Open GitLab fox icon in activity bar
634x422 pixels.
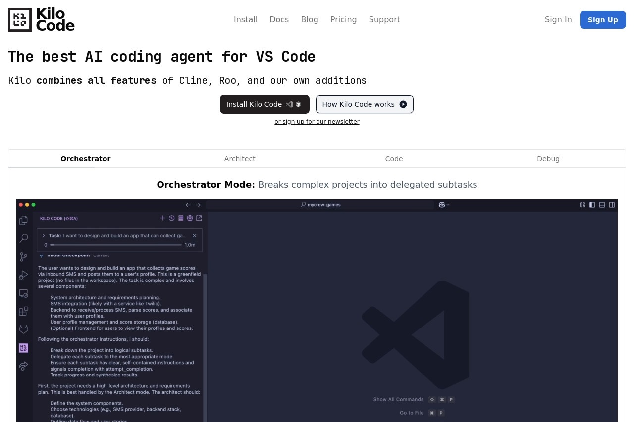pos(23,329)
